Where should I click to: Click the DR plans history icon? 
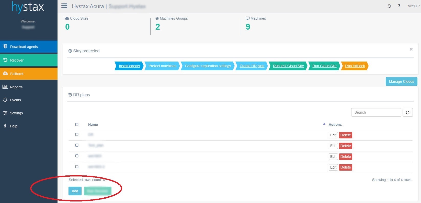coord(70,95)
